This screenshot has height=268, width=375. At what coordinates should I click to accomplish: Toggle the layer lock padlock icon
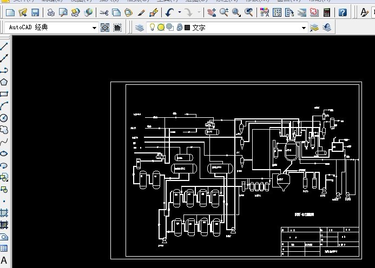tap(179, 28)
